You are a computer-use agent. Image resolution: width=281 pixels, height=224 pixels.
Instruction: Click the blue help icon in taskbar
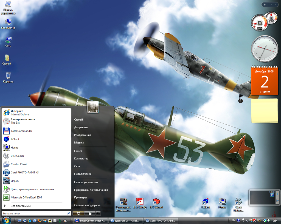[x=238, y=220]
